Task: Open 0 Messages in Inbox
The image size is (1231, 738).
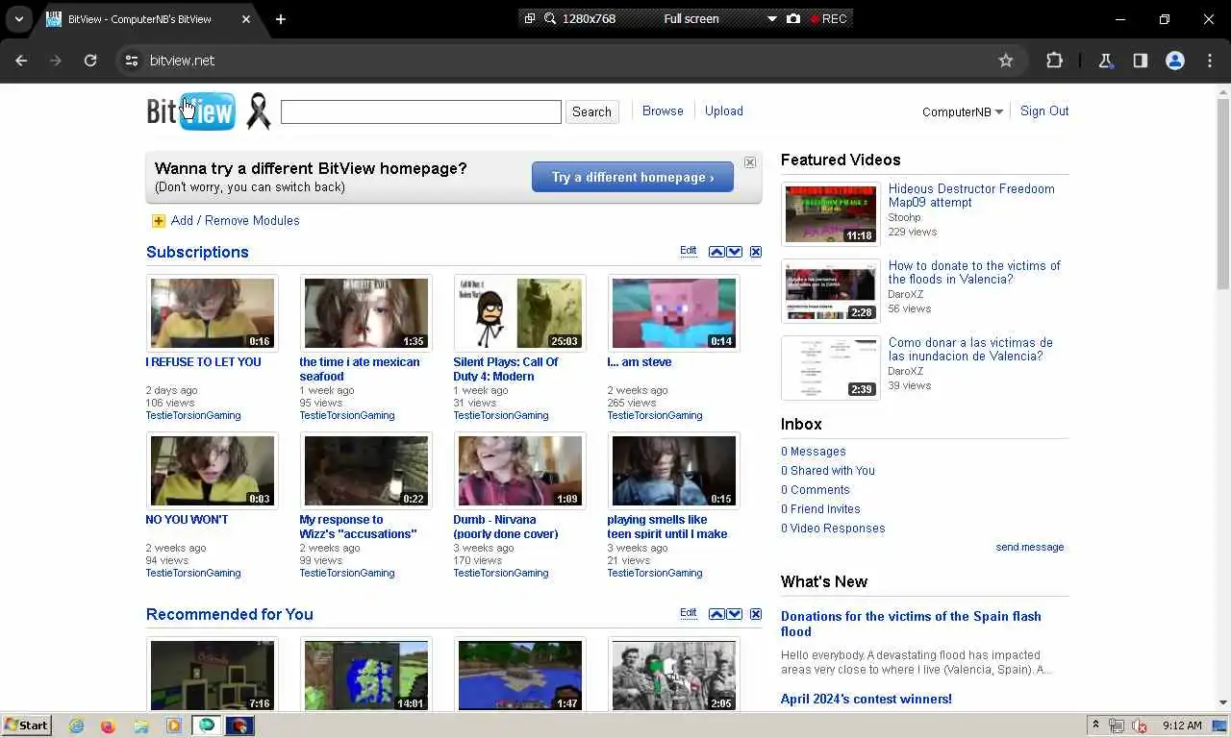Action: click(x=814, y=452)
